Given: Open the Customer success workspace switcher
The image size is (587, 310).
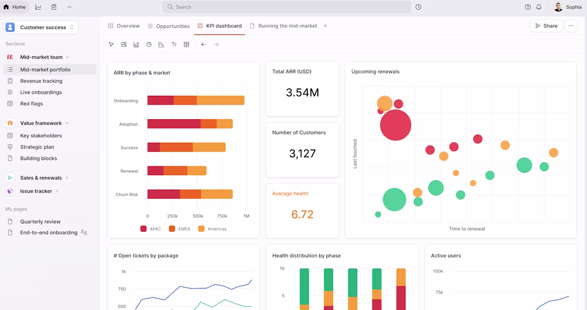Looking at the screenshot, I should click(x=41, y=28).
